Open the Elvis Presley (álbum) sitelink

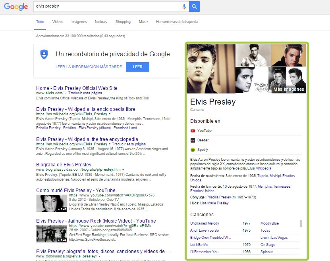95,128
